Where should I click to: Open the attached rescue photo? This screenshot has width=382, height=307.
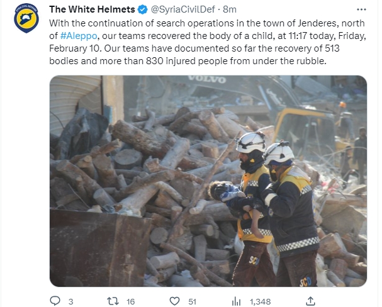click(208, 181)
